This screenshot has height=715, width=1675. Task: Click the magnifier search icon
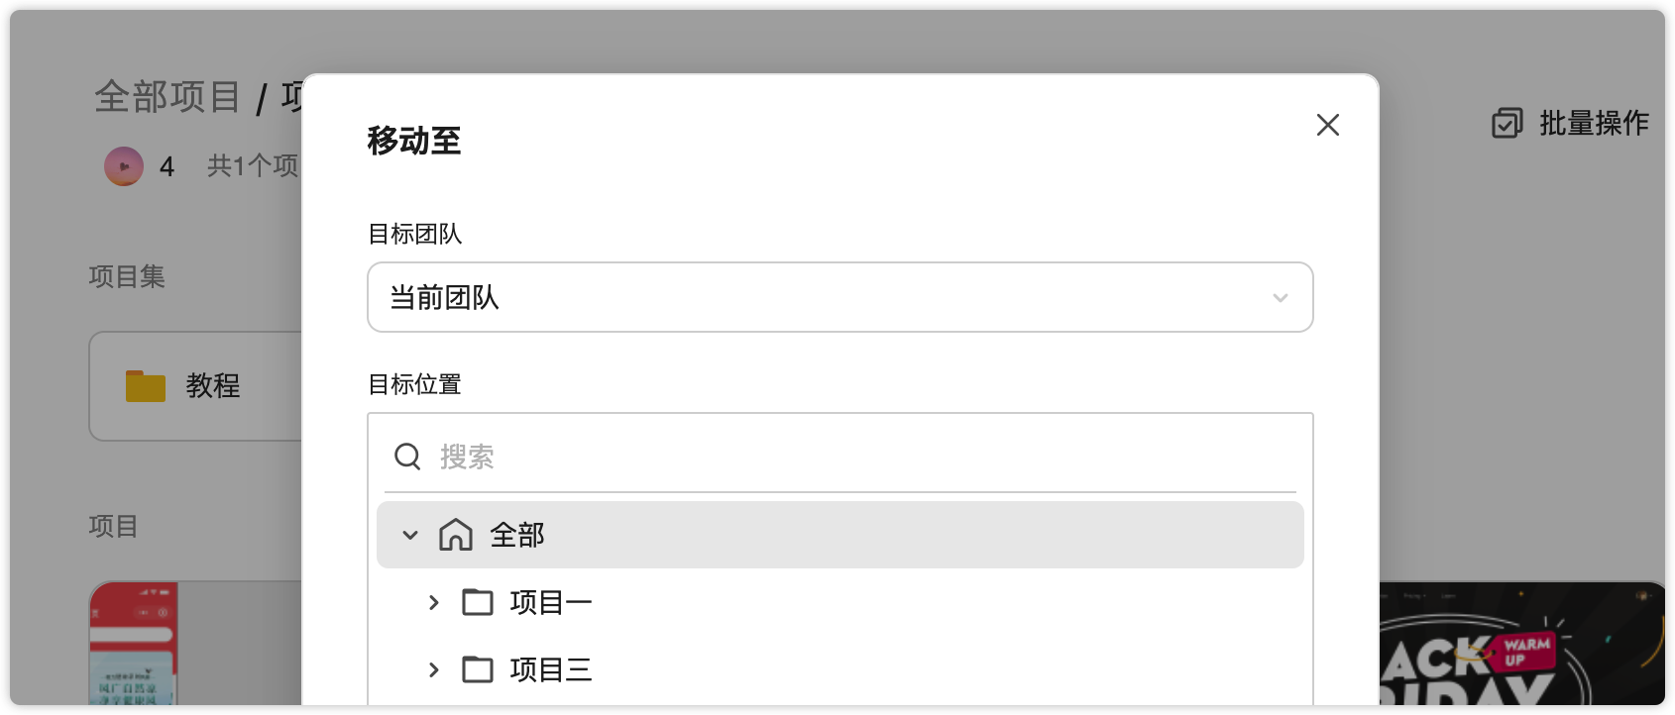pos(407,457)
